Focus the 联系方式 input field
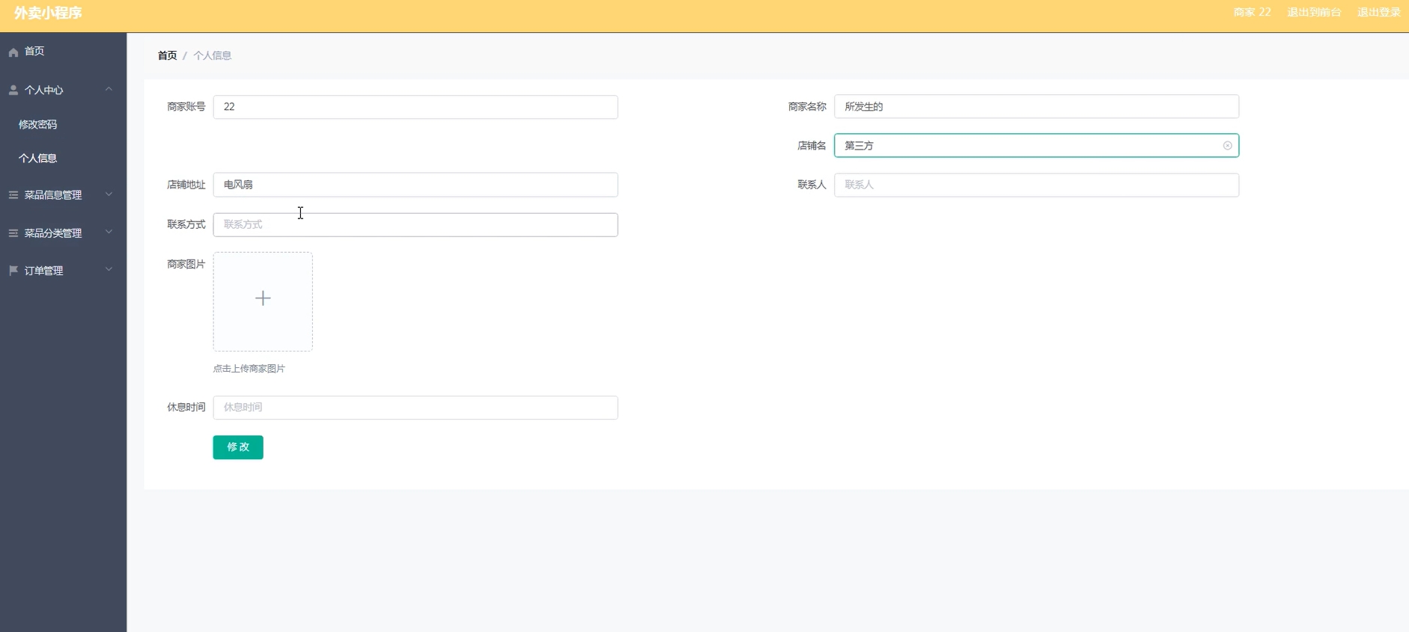The width and height of the screenshot is (1409, 632). click(x=416, y=225)
